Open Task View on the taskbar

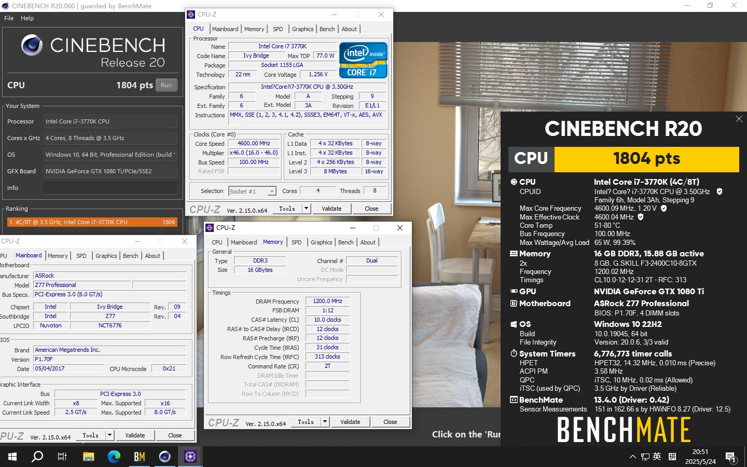(62, 457)
